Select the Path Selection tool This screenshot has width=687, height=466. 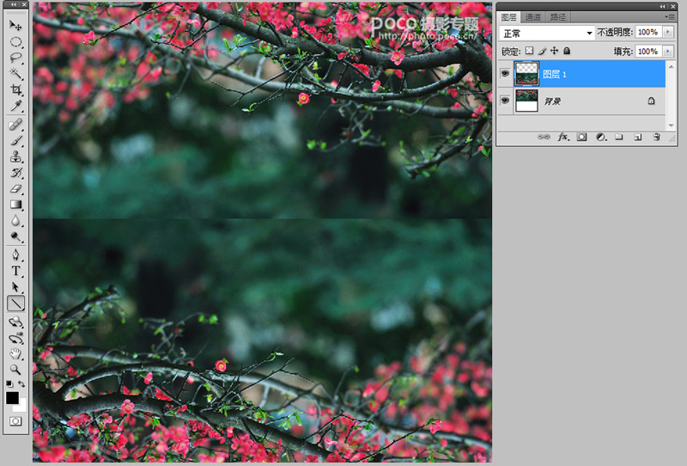tap(15, 287)
